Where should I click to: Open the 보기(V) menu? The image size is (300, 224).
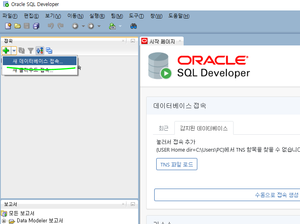tap(53, 16)
